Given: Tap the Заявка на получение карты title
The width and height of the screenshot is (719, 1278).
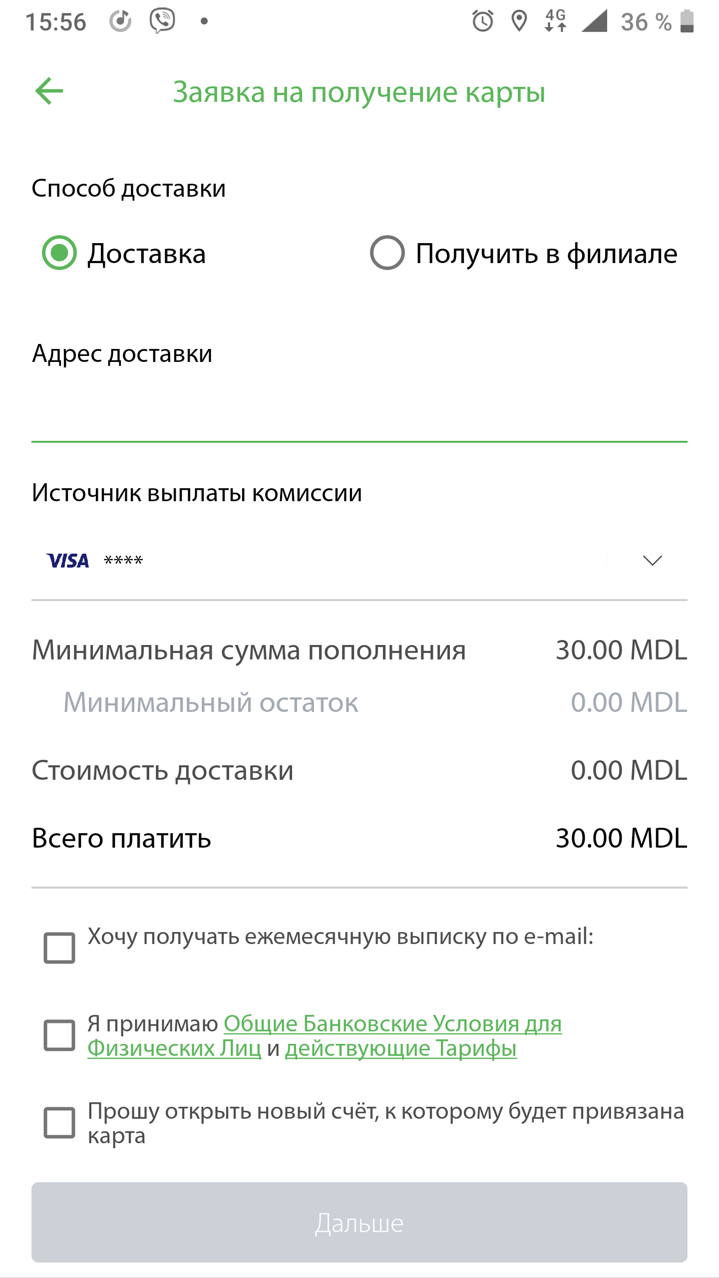Looking at the screenshot, I should [359, 92].
